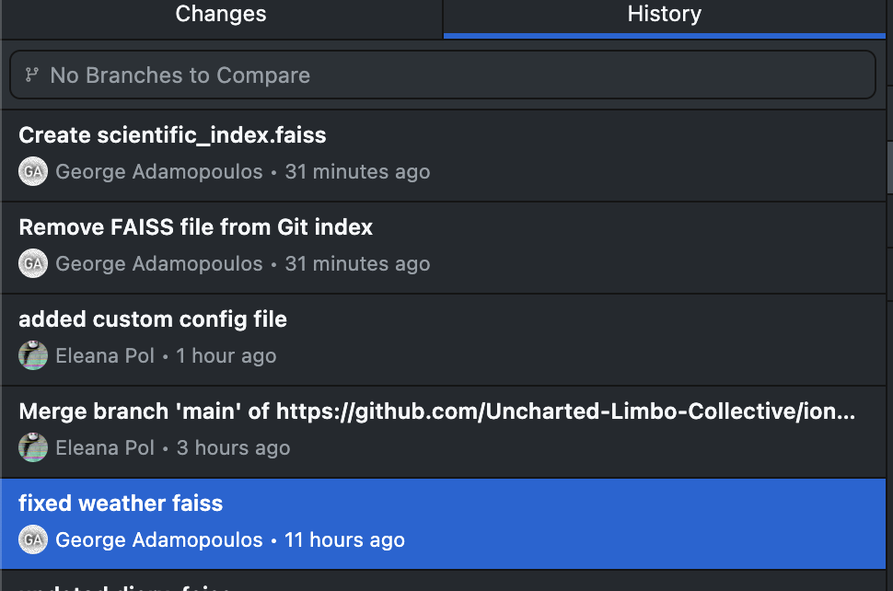Click the scrollbar thumb on the right edge
893x591 pixels.
click(x=889, y=166)
